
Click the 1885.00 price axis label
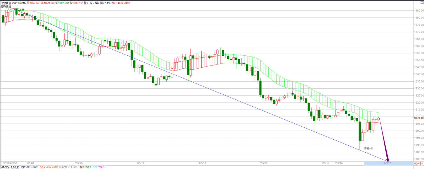pyautogui.click(x=419, y=11)
